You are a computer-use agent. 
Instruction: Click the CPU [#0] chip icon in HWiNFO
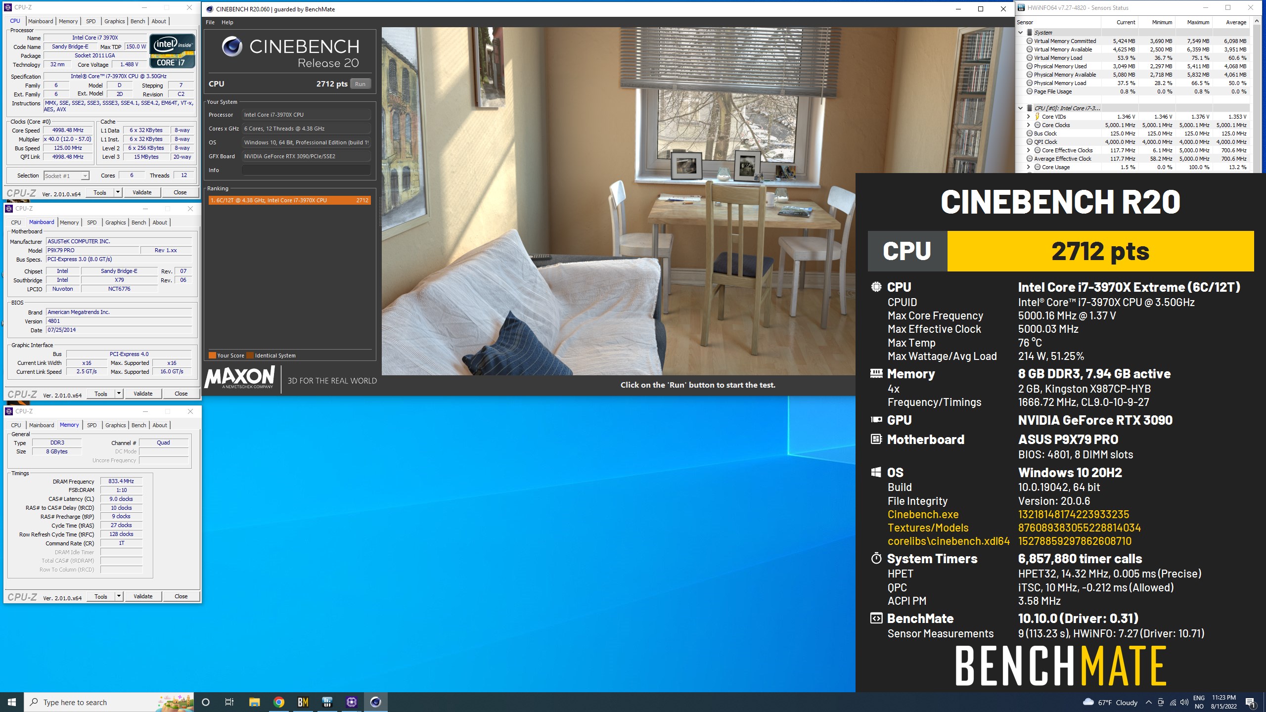[x=1030, y=108]
